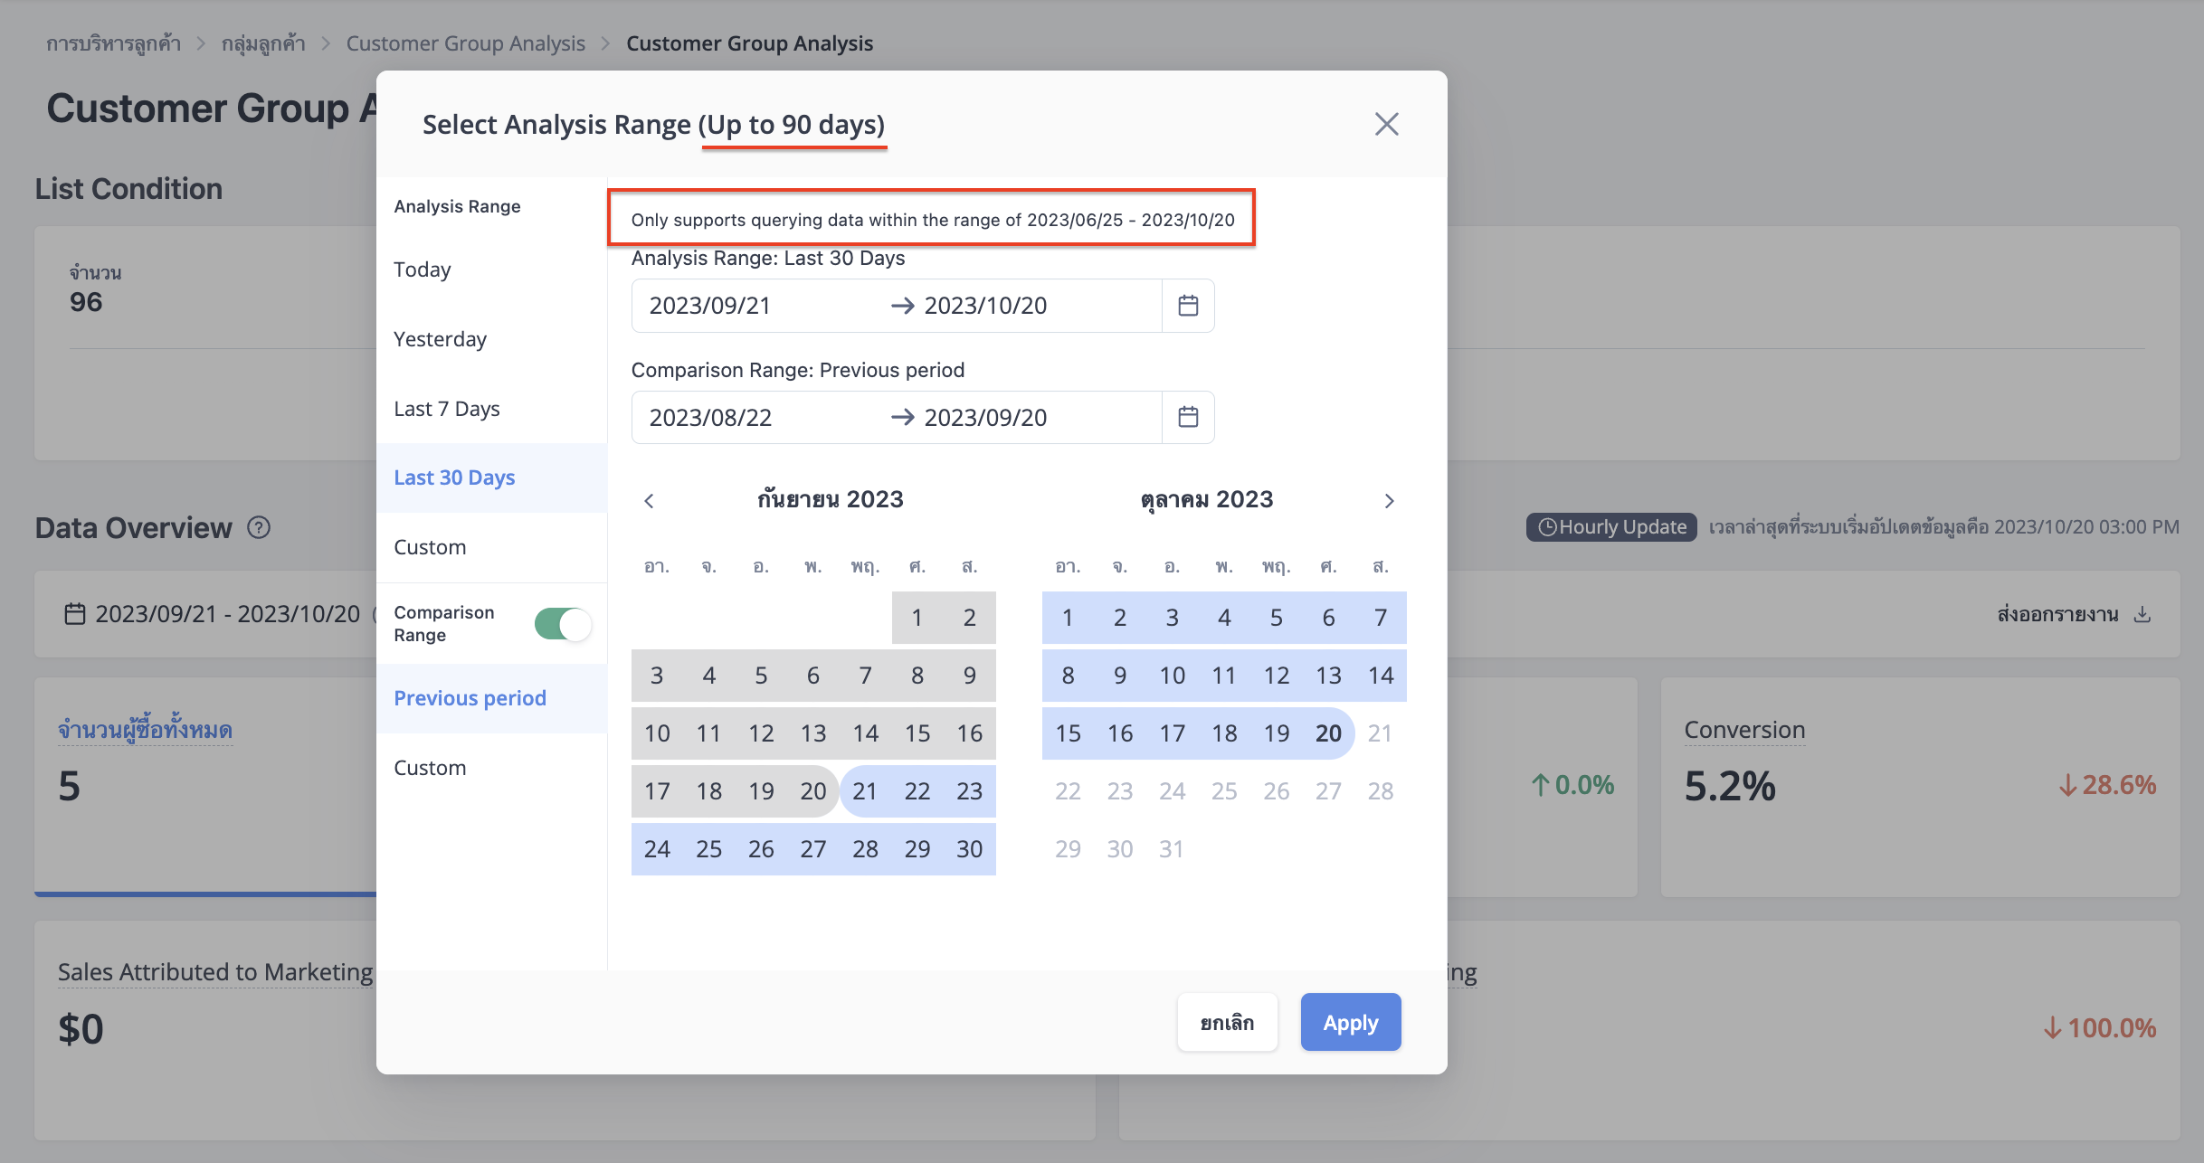Go to the next month with the right chevron
Screen dimensions: 2204x1163
coord(1390,500)
